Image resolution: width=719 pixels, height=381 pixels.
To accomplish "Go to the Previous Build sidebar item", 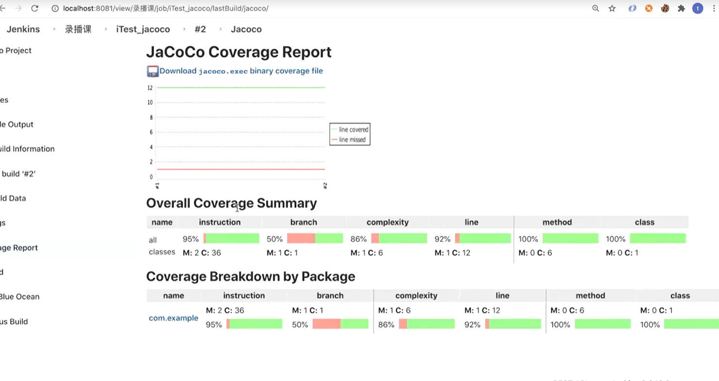I will (x=14, y=321).
